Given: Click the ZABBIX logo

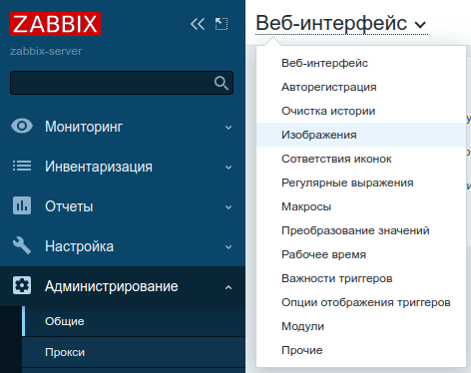Looking at the screenshot, I should pos(55,24).
